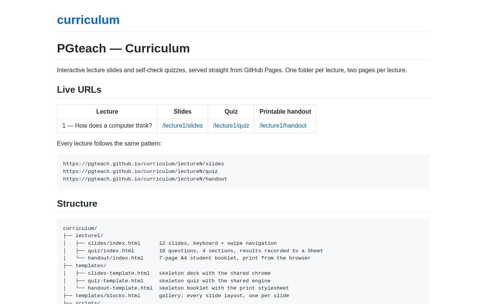Click the PGteach — Curriculum heading
Viewport: 486px width, 304px height.
123,48
